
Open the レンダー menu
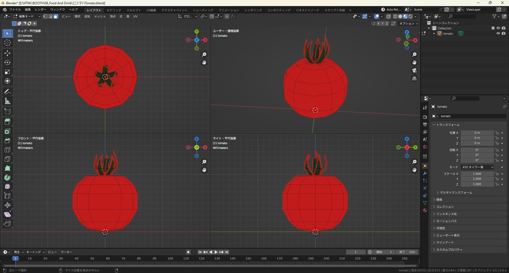pyautogui.click(x=41, y=9)
